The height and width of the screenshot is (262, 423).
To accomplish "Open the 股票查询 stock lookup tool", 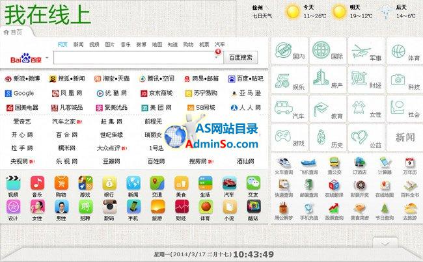I will pos(334,211).
